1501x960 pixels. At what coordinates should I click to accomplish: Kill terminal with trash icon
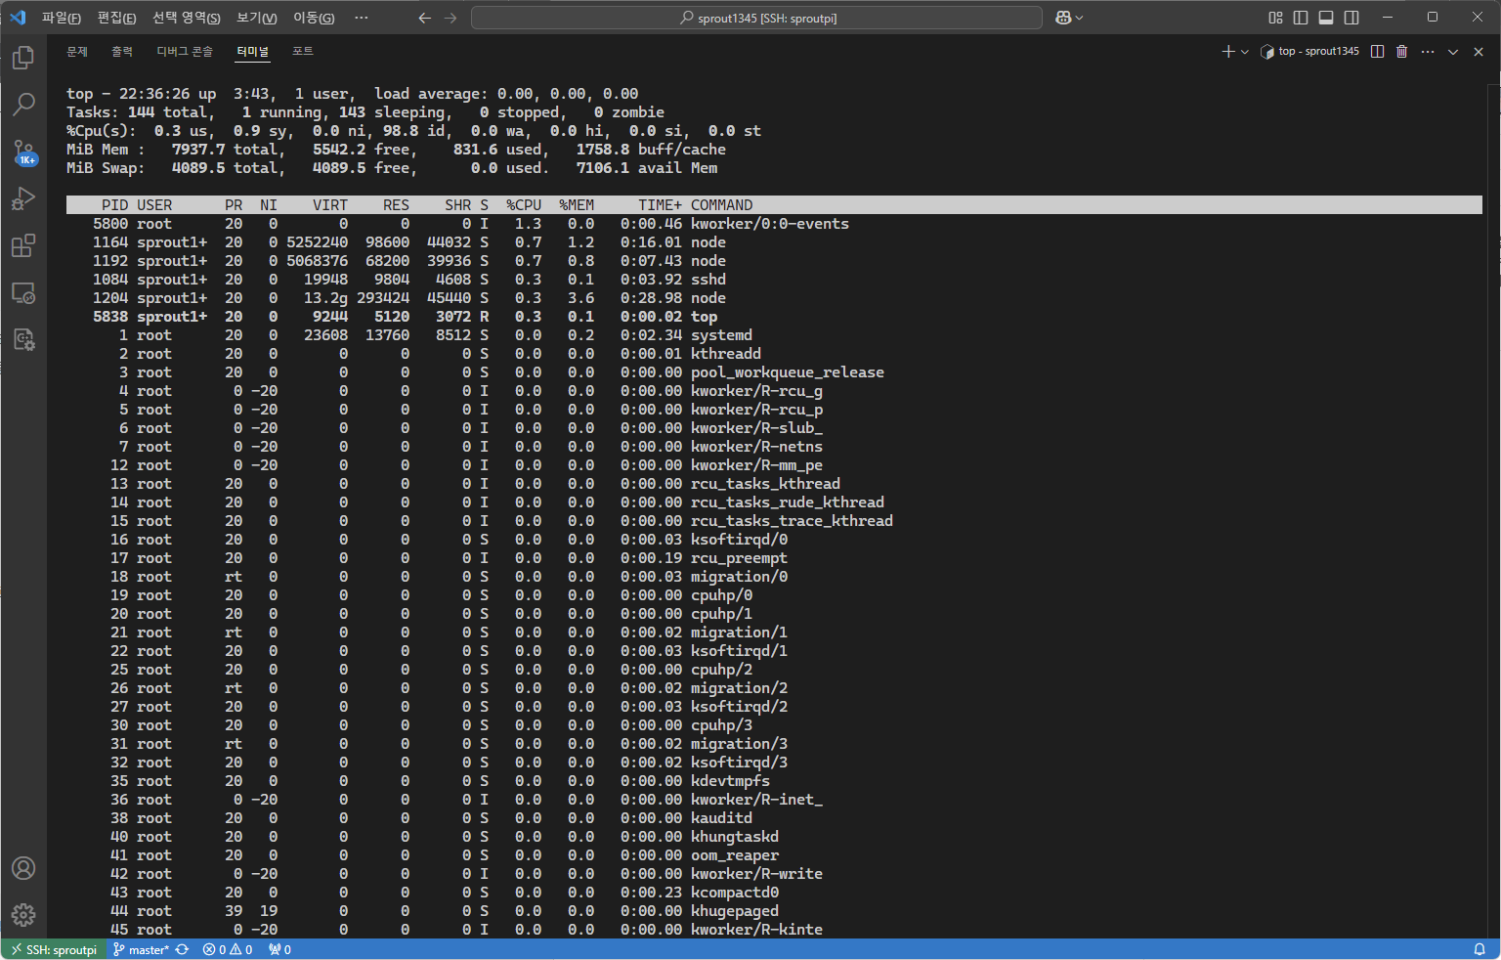[1401, 52]
